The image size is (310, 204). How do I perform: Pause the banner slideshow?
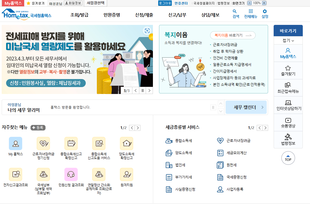(x=142, y=91)
